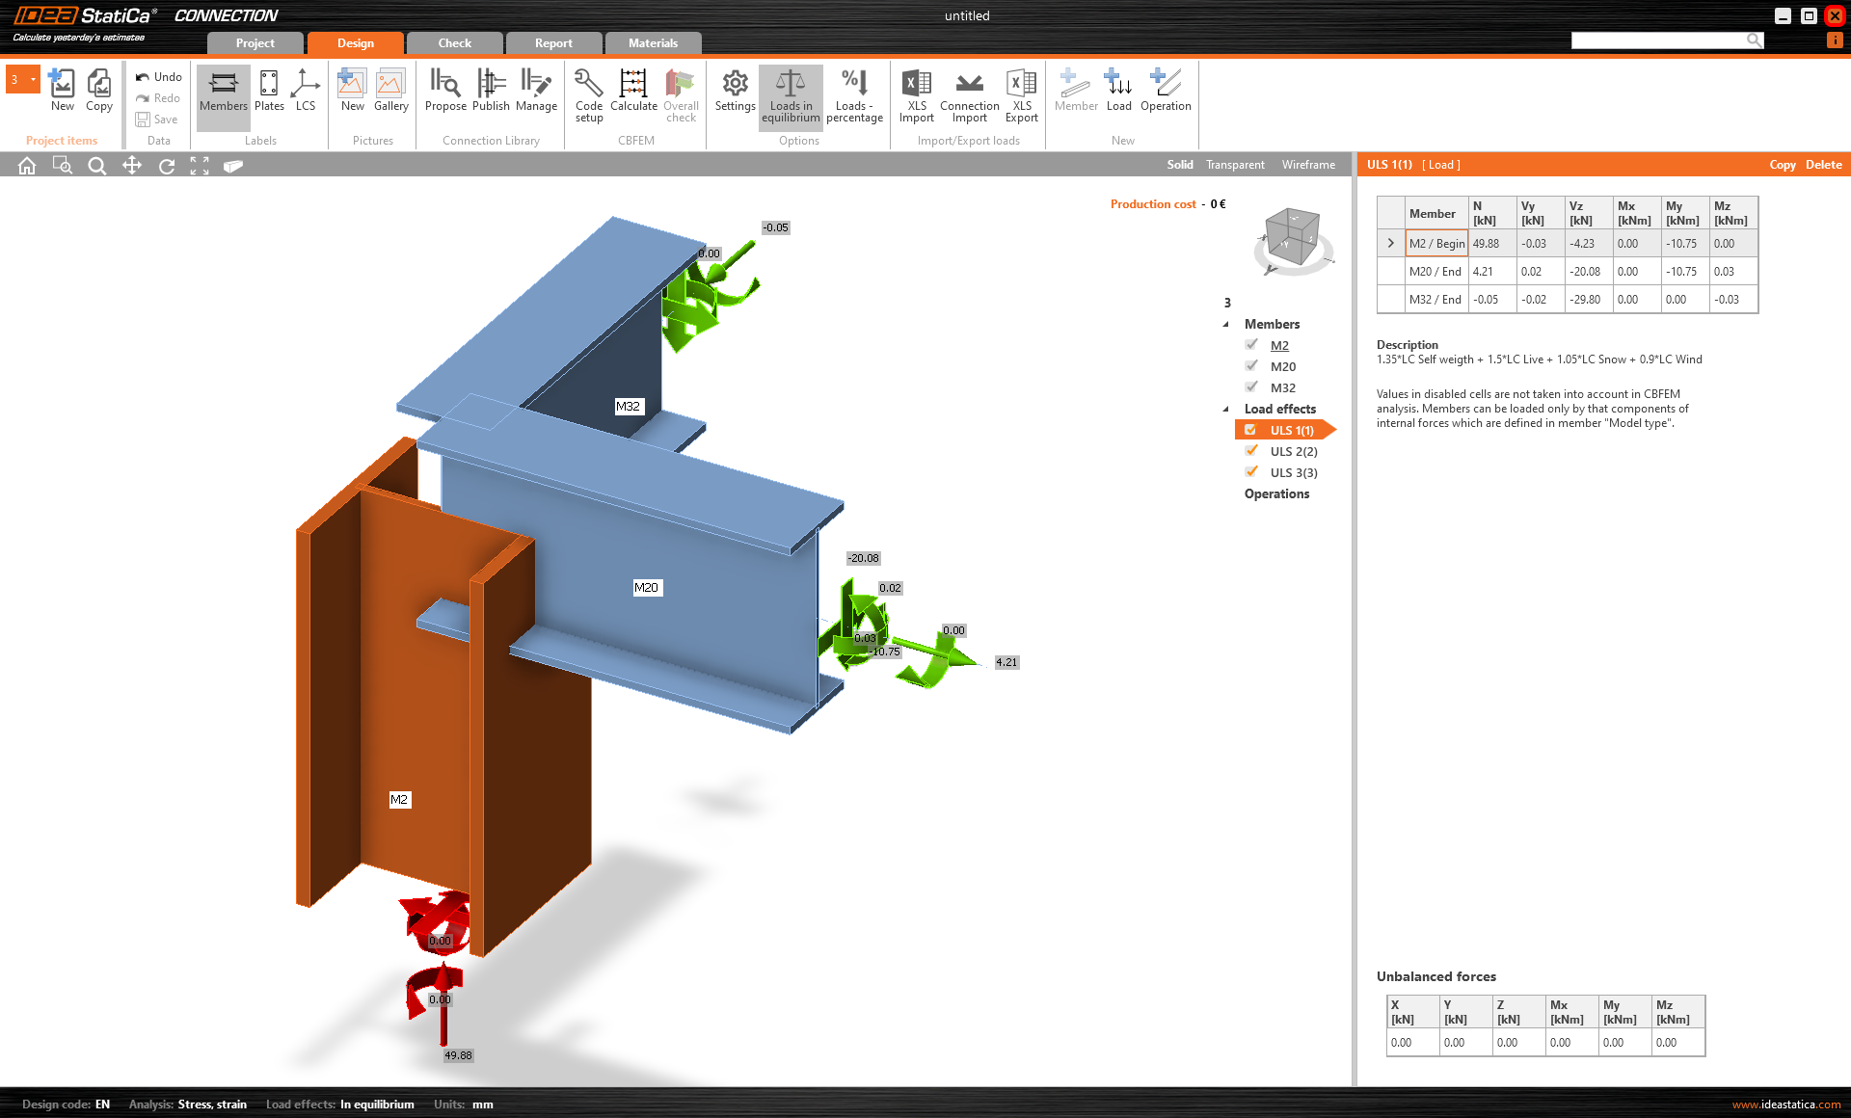Click the M2/Begin row N value cell
The width and height of the screenshot is (1851, 1118).
1490,242
